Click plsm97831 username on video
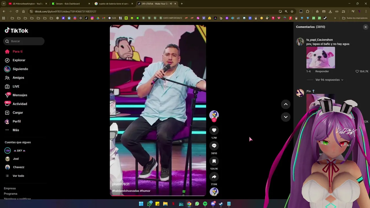This screenshot has height=208, width=370. pos(121,184)
